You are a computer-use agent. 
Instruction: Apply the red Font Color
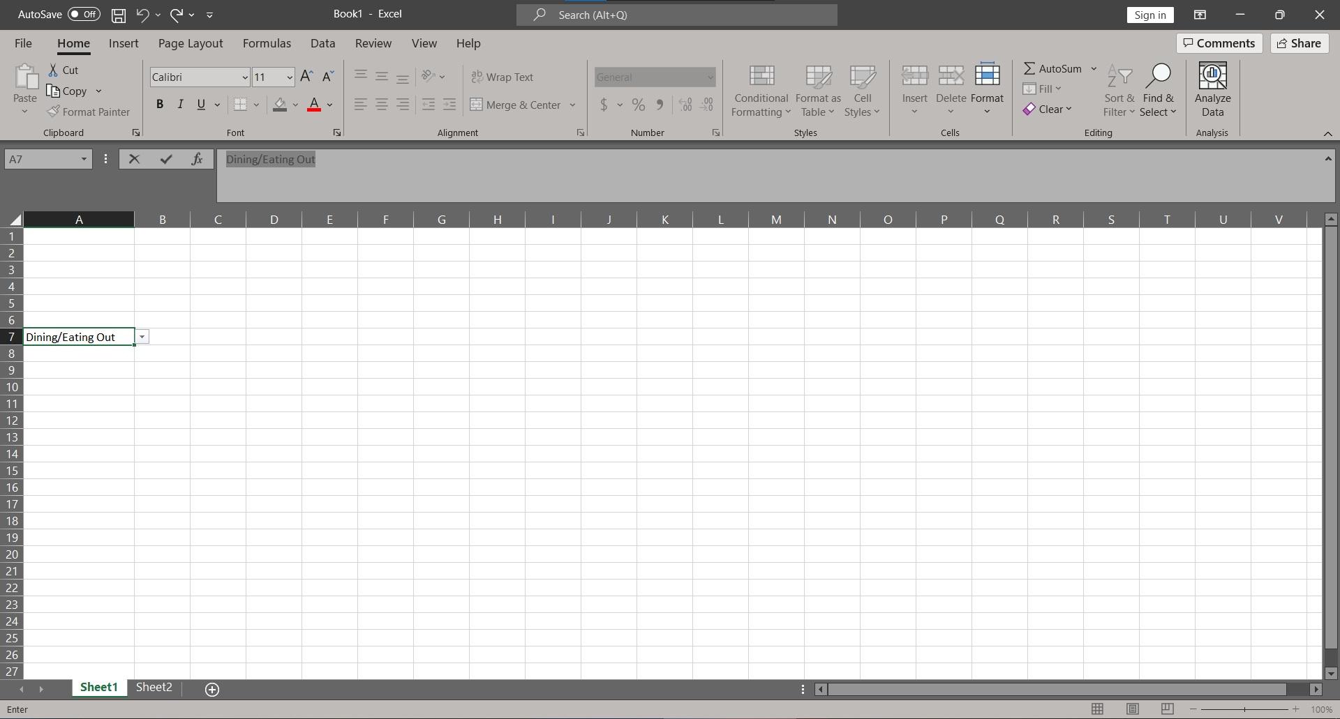314,105
